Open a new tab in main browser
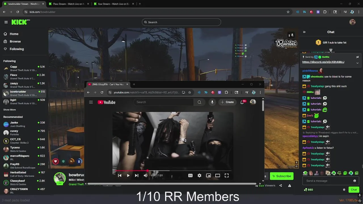 [140, 4]
